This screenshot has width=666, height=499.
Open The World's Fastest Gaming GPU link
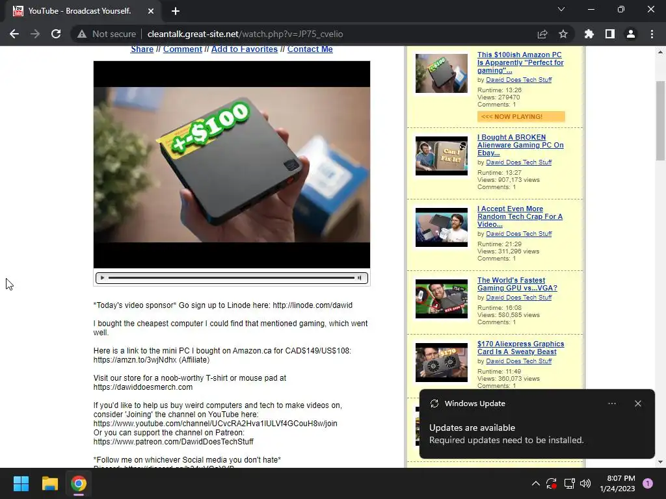517,284
